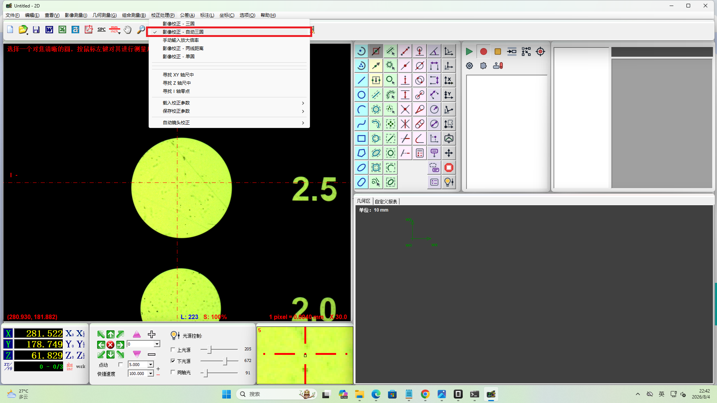Click the crosshair target icon
Image resolution: width=717 pixels, height=403 pixels.
540,51
